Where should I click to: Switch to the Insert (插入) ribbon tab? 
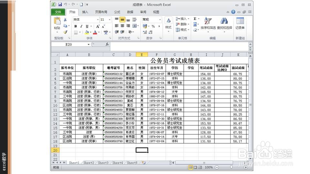(85, 12)
